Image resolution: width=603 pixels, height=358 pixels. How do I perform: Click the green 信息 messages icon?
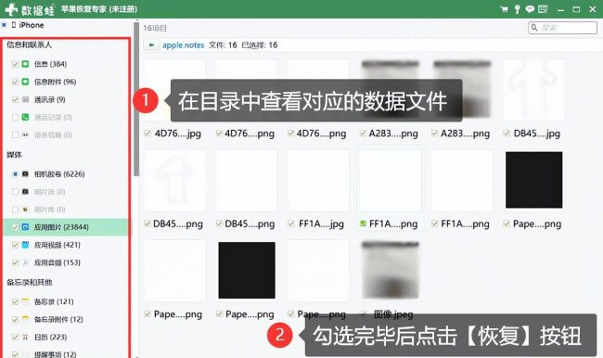pyautogui.click(x=25, y=64)
